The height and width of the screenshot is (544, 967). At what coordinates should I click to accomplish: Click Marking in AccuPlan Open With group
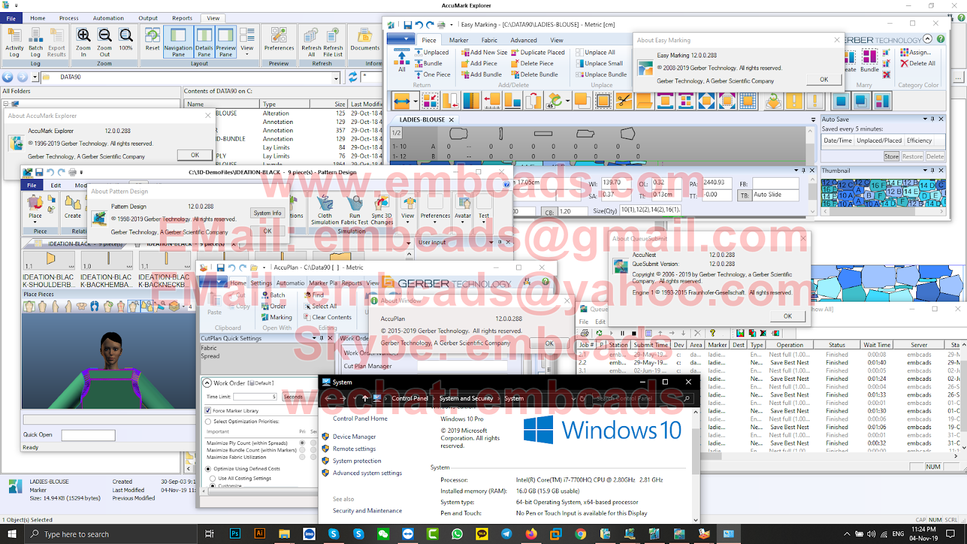(x=277, y=317)
